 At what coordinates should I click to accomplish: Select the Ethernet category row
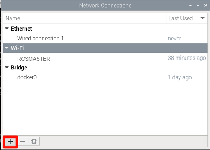point(105,29)
